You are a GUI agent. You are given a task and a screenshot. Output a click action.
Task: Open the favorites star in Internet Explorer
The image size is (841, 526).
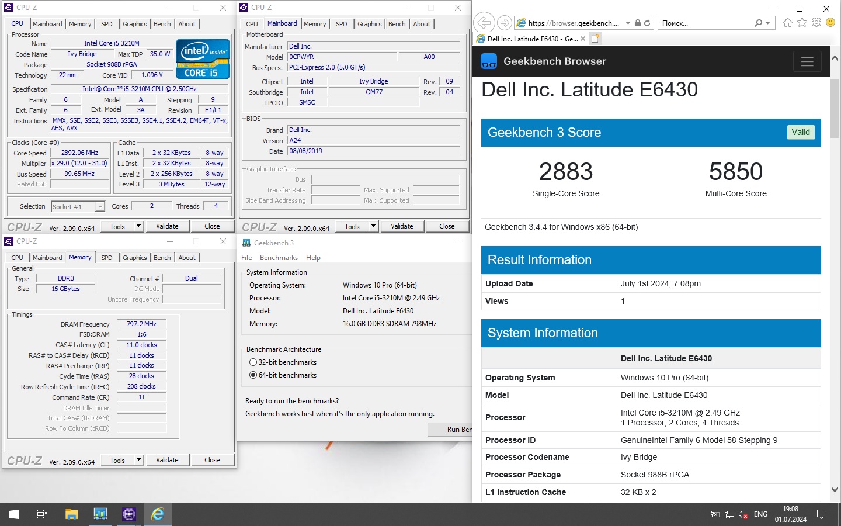tap(802, 23)
